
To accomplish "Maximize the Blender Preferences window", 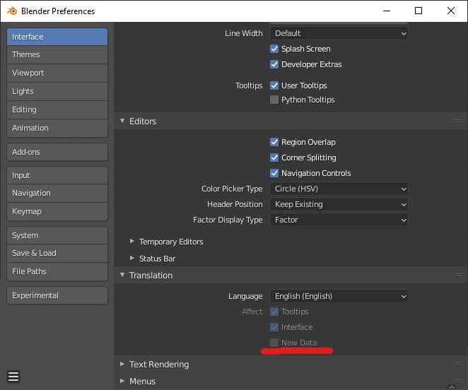I will pyautogui.click(x=419, y=11).
